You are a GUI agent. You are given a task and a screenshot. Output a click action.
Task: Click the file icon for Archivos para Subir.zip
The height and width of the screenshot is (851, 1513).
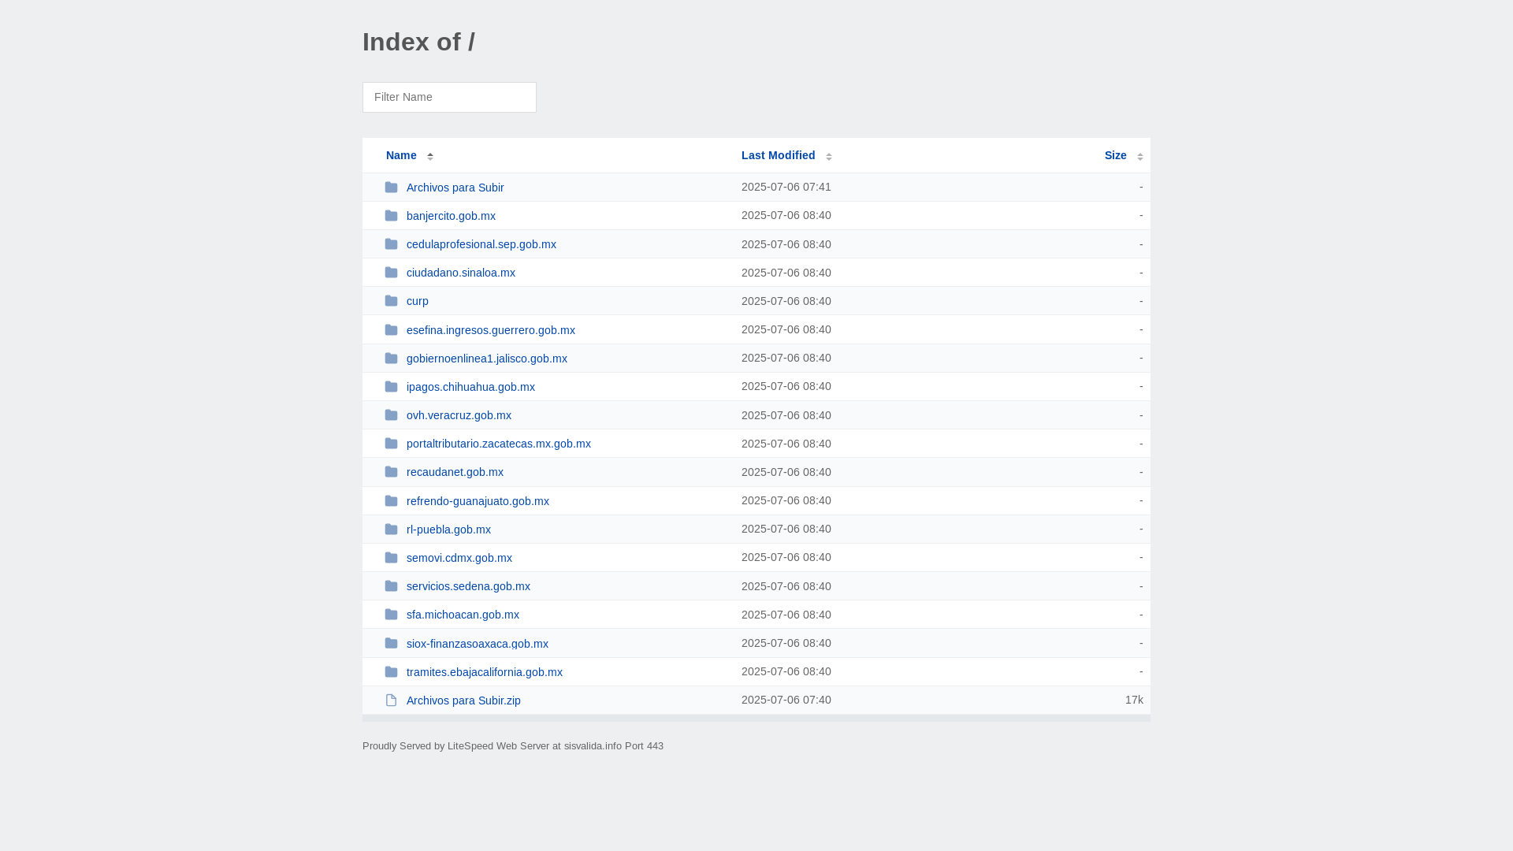click(x=391, y=700)
